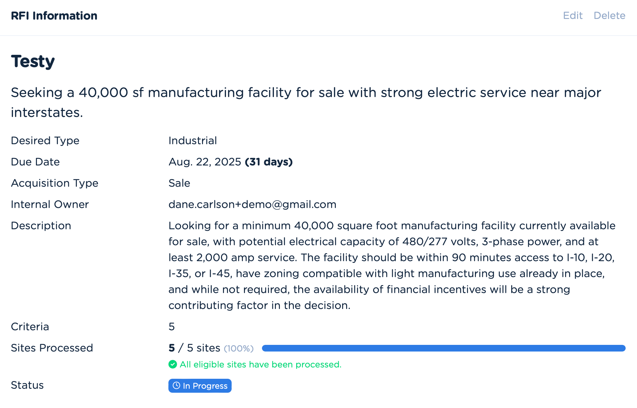Click the clock icon in status badge
The width and height of the screenshot is (637, 408).
[176, 385]
